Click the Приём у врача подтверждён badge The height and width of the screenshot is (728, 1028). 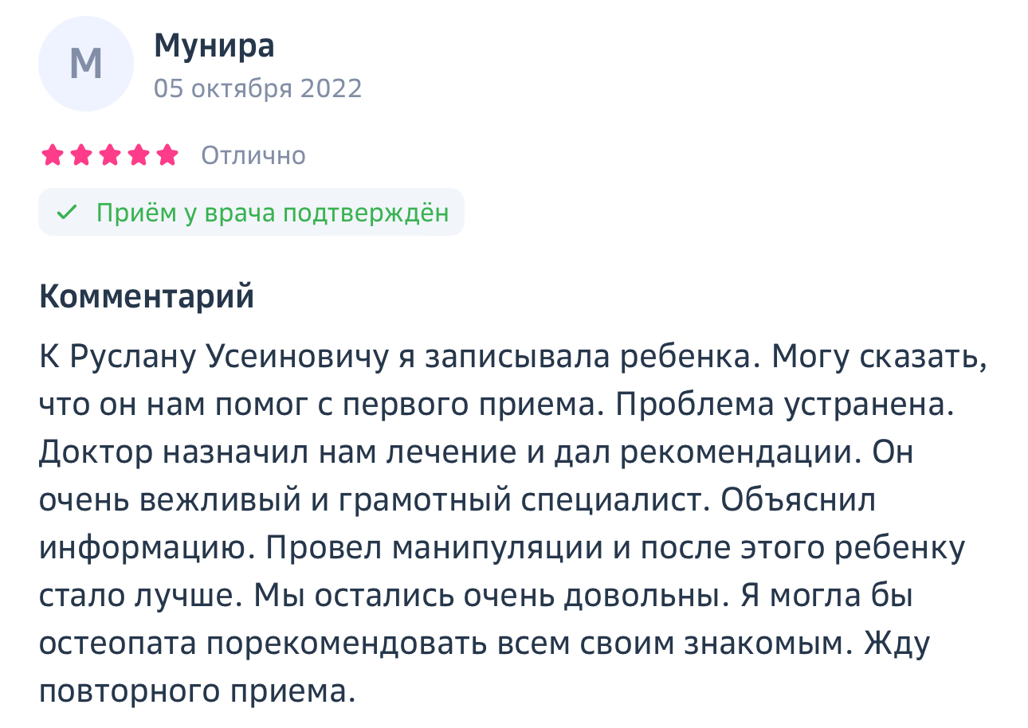(251, 213)
